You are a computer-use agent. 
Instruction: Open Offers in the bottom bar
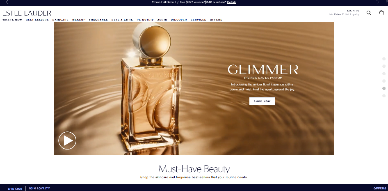(x=380, y=188)
